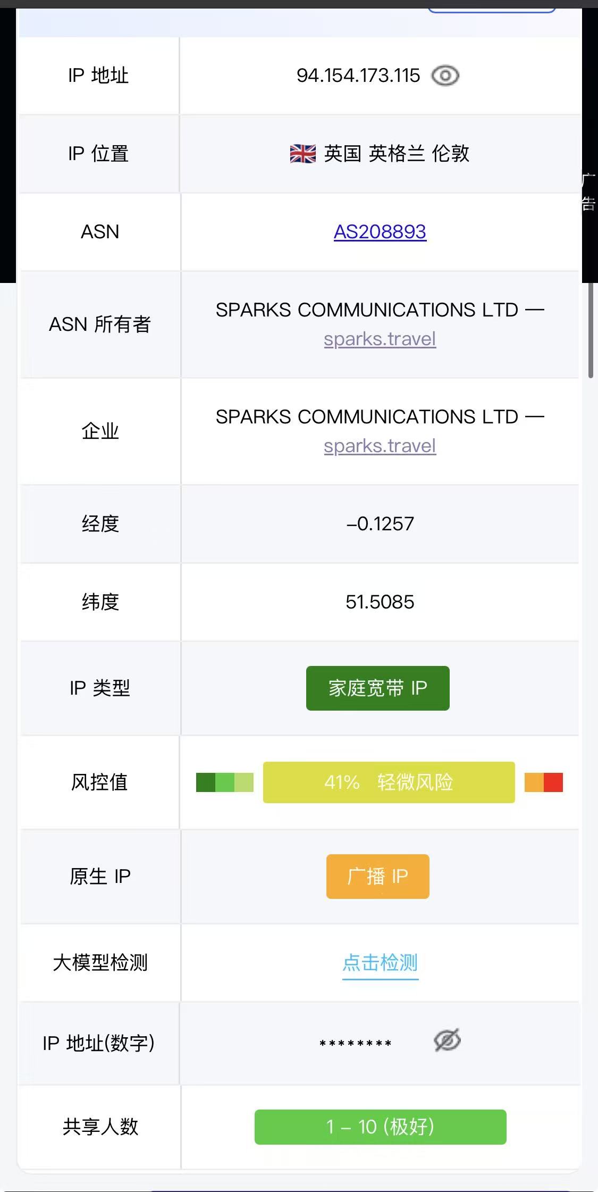Click the masked ******** IP number value
This screenshot has width=598, height=1192.
pyautogui.click(x=355, y=1043)
